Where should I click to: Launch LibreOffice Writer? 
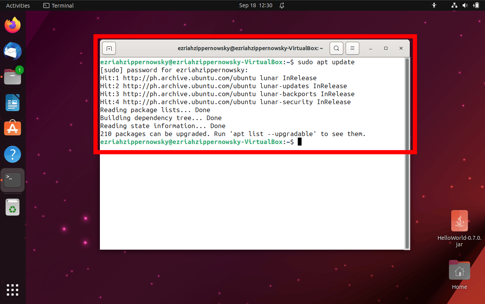[13, 103]
